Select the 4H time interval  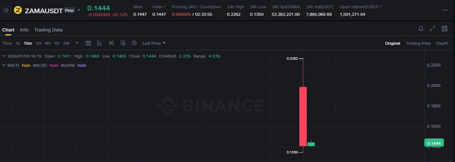[47, 43]
